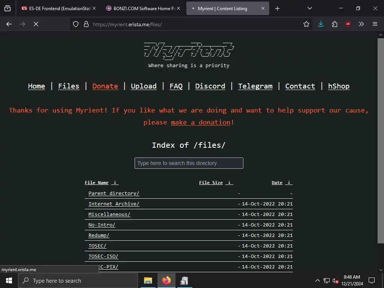Open the Upload navigation link

pos(144,86)
